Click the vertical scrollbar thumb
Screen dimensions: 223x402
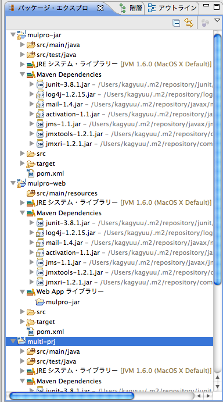(217, 159)
